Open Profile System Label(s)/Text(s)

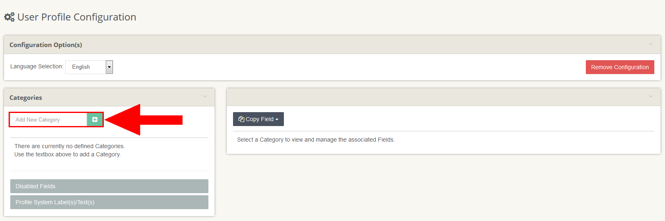(x=109, y=202)
